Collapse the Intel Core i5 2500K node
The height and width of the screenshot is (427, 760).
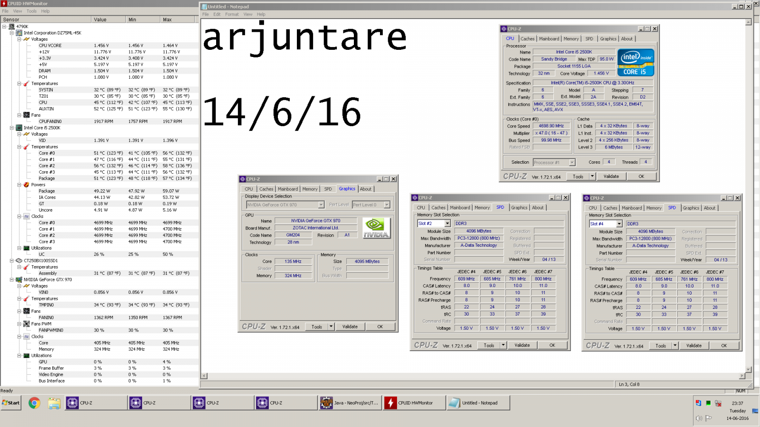coord(12,128)
